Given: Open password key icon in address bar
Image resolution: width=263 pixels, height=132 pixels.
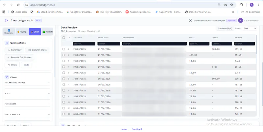Looking at the screenshot, I should click(x=226, y=5).
